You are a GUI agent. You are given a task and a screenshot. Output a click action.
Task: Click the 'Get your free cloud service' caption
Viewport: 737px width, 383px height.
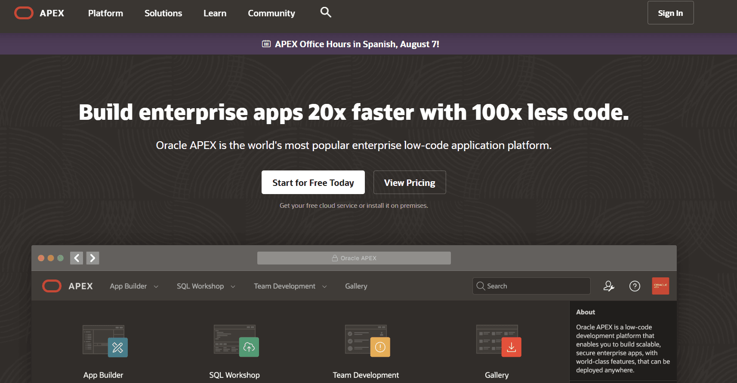354,206
